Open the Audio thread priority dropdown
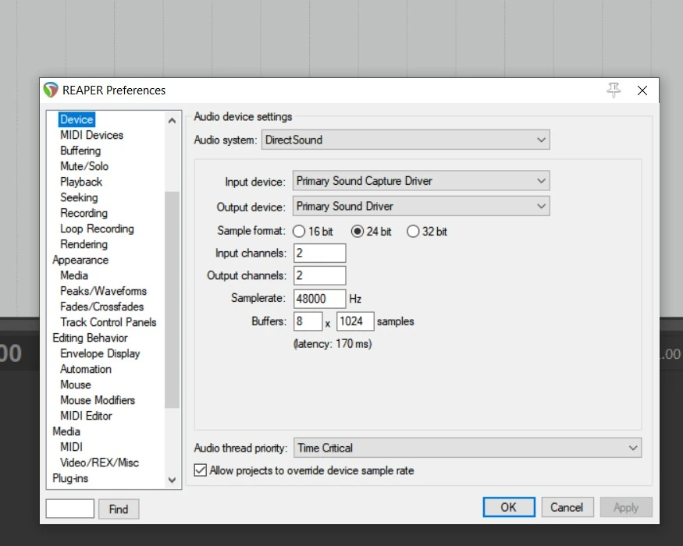 pos(468,448)
